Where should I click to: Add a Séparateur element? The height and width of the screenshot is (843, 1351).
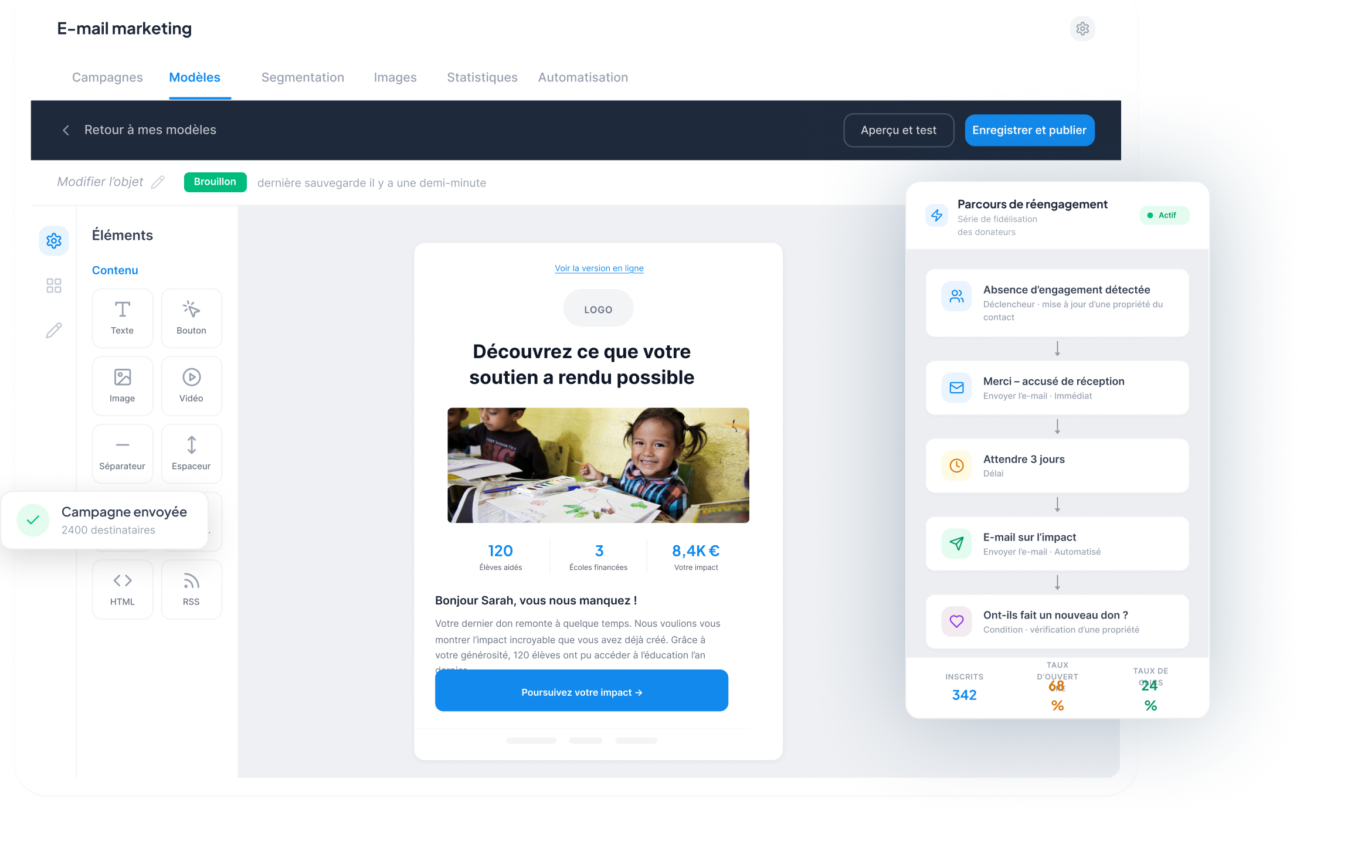123,454
